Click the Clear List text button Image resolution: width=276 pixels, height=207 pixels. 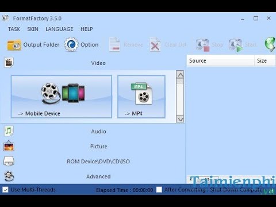click(x=175, y=45)
